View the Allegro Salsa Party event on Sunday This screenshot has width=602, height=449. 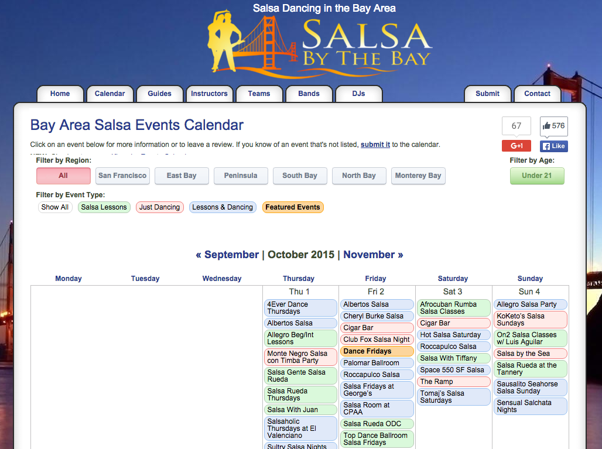tap(530, 304)
